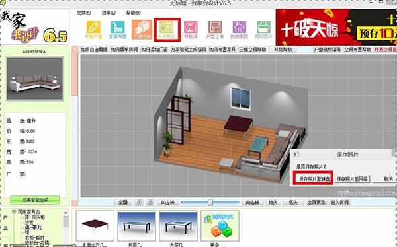The image size is (397, 247).
Task: Click the 打印图片 print picture icon
Action: tap(263, 30)
